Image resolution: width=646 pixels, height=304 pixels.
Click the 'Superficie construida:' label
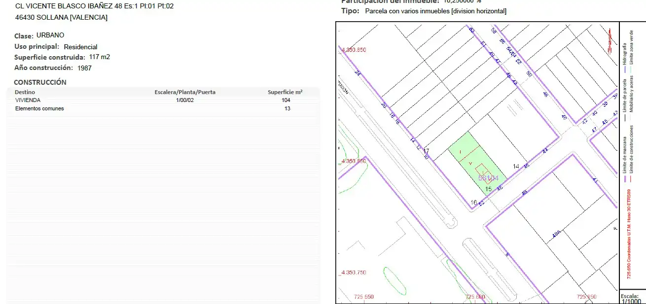(50, 57)
